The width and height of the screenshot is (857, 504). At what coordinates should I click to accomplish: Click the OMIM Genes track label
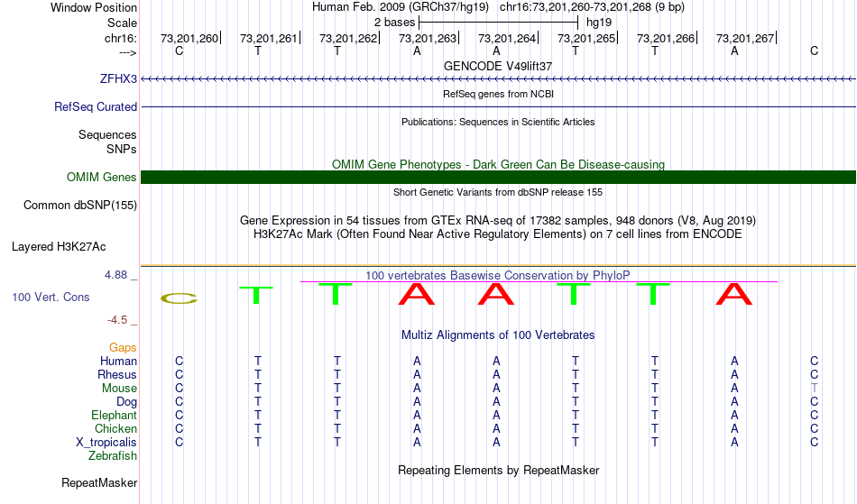tap(101, 177)
